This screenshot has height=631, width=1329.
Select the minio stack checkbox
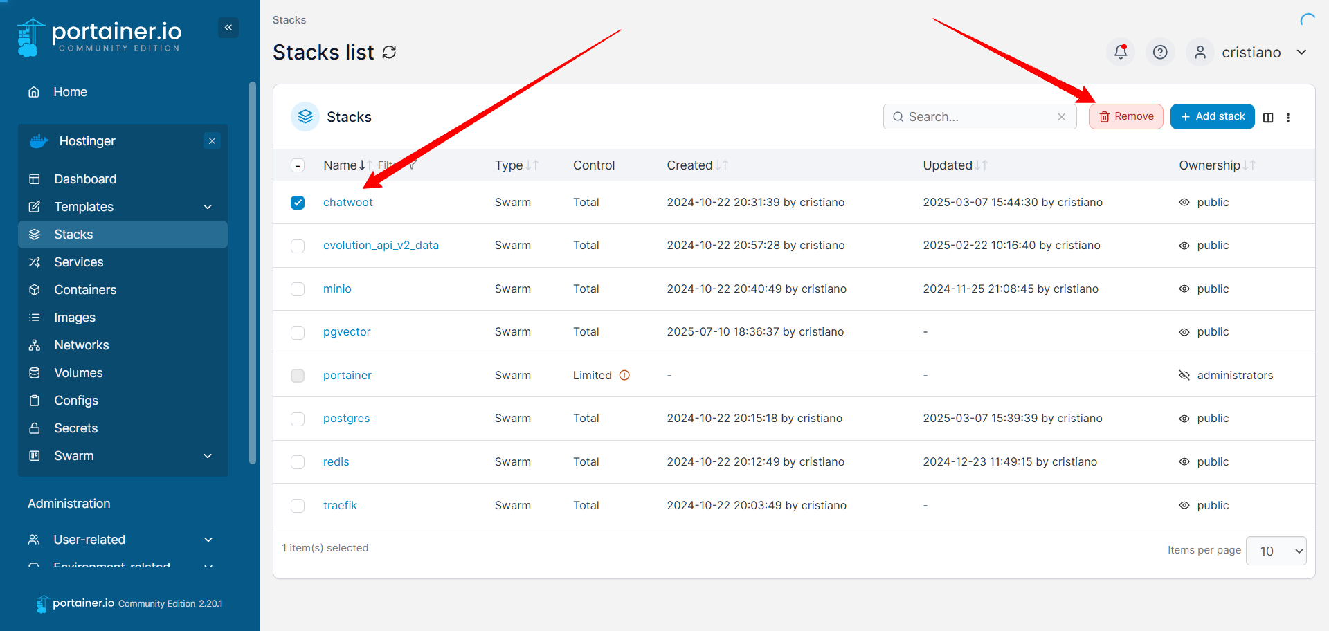tap(298, 289)
